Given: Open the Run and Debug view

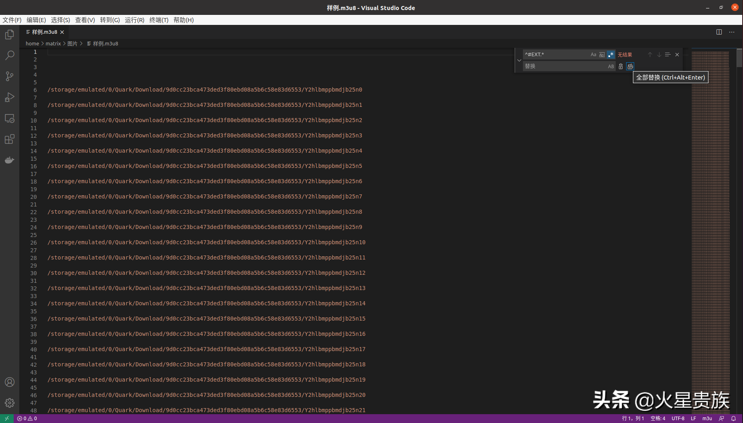Looking at the screenshot, I should pyautogui.click(x=10, y=97).
